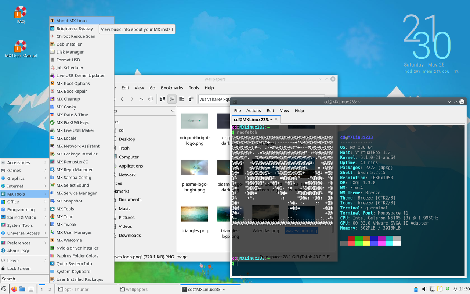Switch wallpapers window to icon view
Image resolution: width=470 pixels, height=294 pixels.
point(162,99)
